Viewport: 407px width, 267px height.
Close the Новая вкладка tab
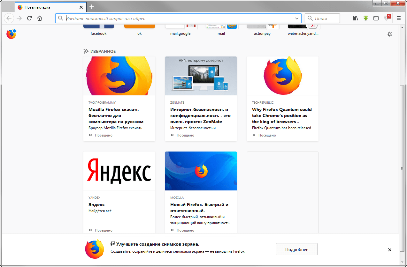coord(81,7)
